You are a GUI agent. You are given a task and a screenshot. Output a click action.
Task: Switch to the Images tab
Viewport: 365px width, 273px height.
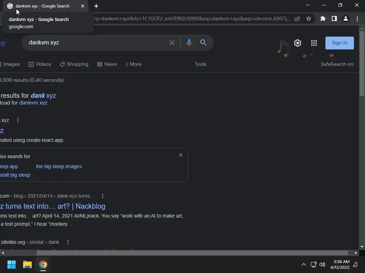[x=10, y=64]
